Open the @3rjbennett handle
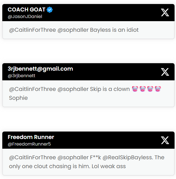This screenshot has height=179, width=176. 21,76
